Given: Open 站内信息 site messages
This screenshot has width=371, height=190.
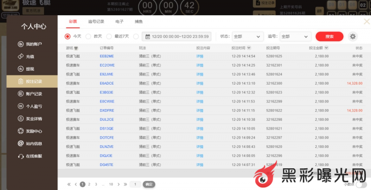Looking at the screenshot, I should 33,143.
